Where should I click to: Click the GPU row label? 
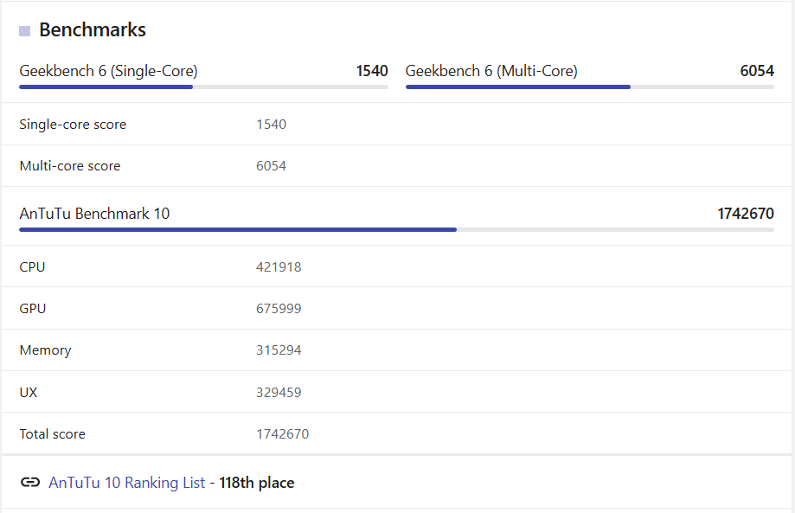point(33,309)
